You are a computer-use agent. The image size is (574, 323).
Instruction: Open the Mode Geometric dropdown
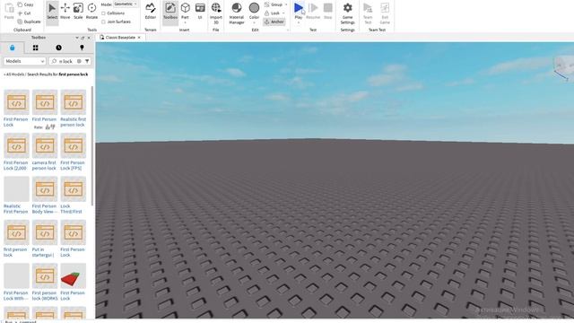point(126,4)
